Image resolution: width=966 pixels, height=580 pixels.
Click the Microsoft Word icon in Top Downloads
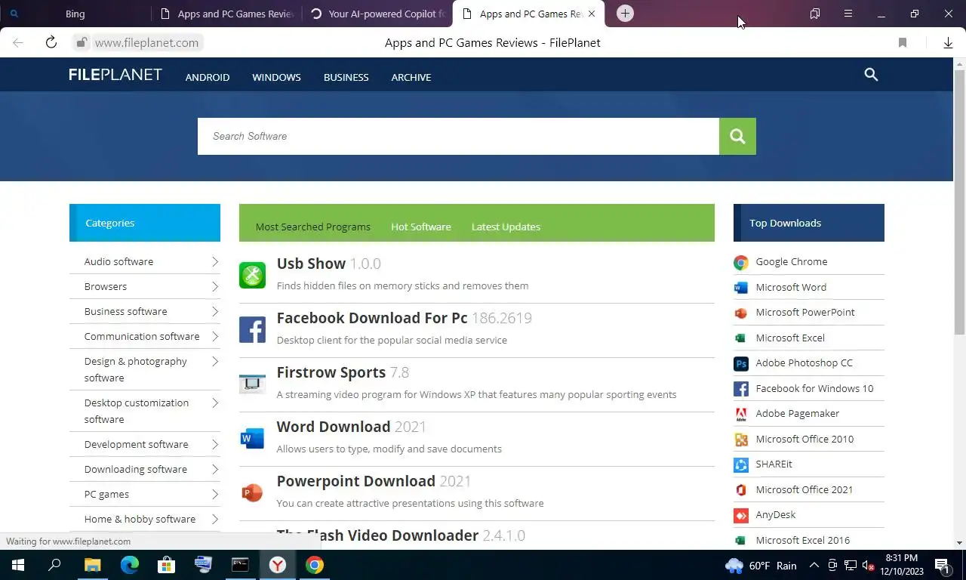tap(741, 288)
